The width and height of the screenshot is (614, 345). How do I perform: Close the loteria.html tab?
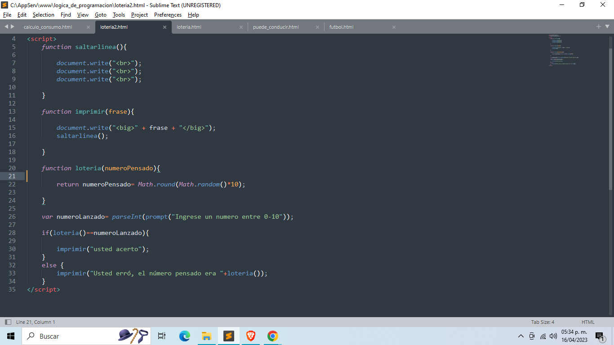click(x=241, y=27)
